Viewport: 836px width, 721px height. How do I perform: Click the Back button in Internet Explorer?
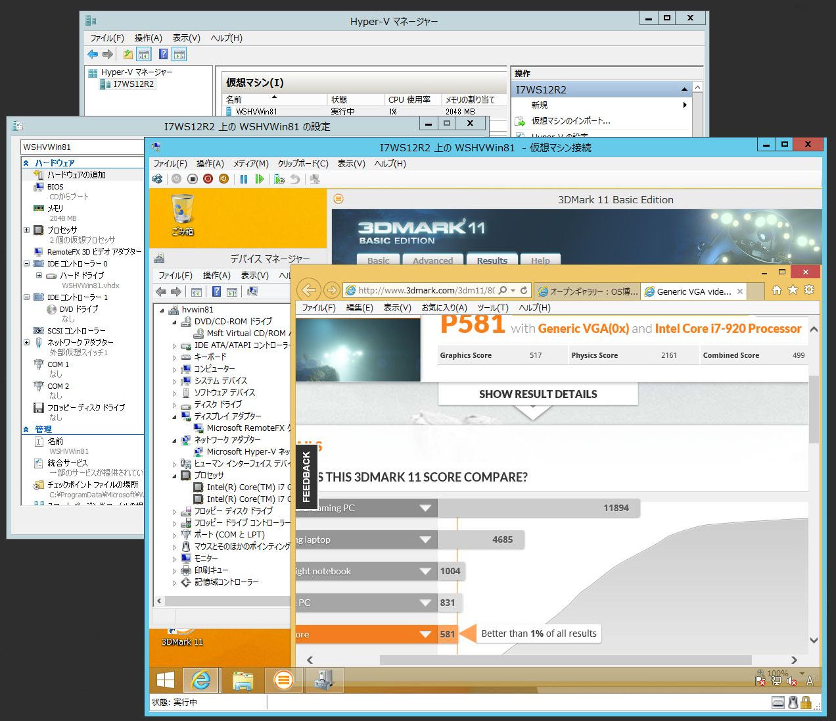click(309, 290)
